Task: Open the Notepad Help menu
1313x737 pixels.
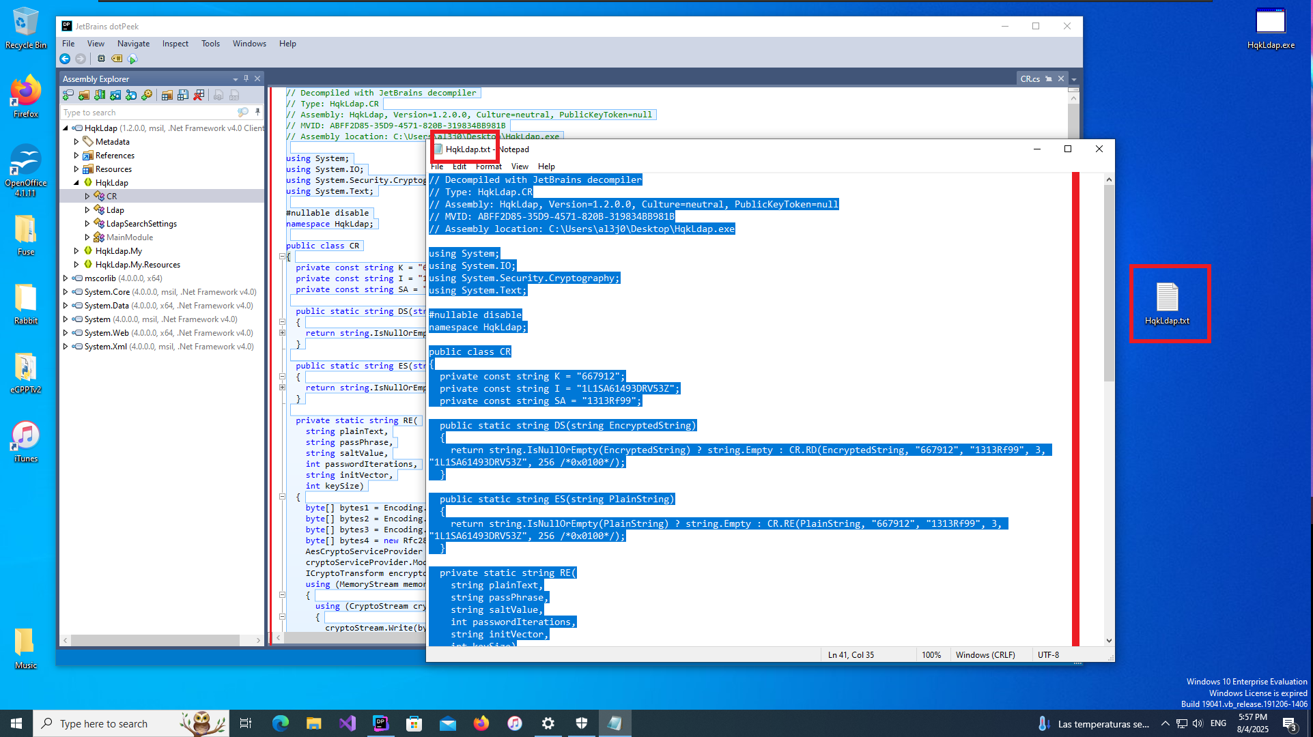Action: click(x=546, y=167)
